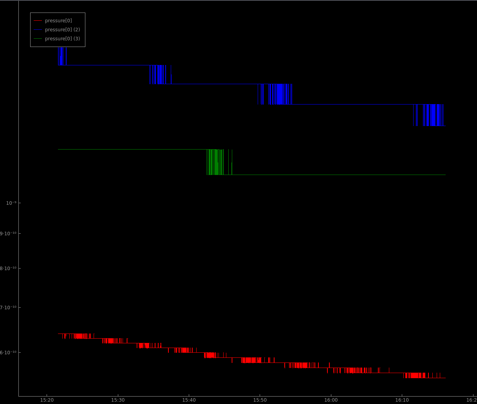The height and width of the screenshot is (404, 477).
Task: Select the 15:20 tick on time axis
Action: click(x=47, y=400)
